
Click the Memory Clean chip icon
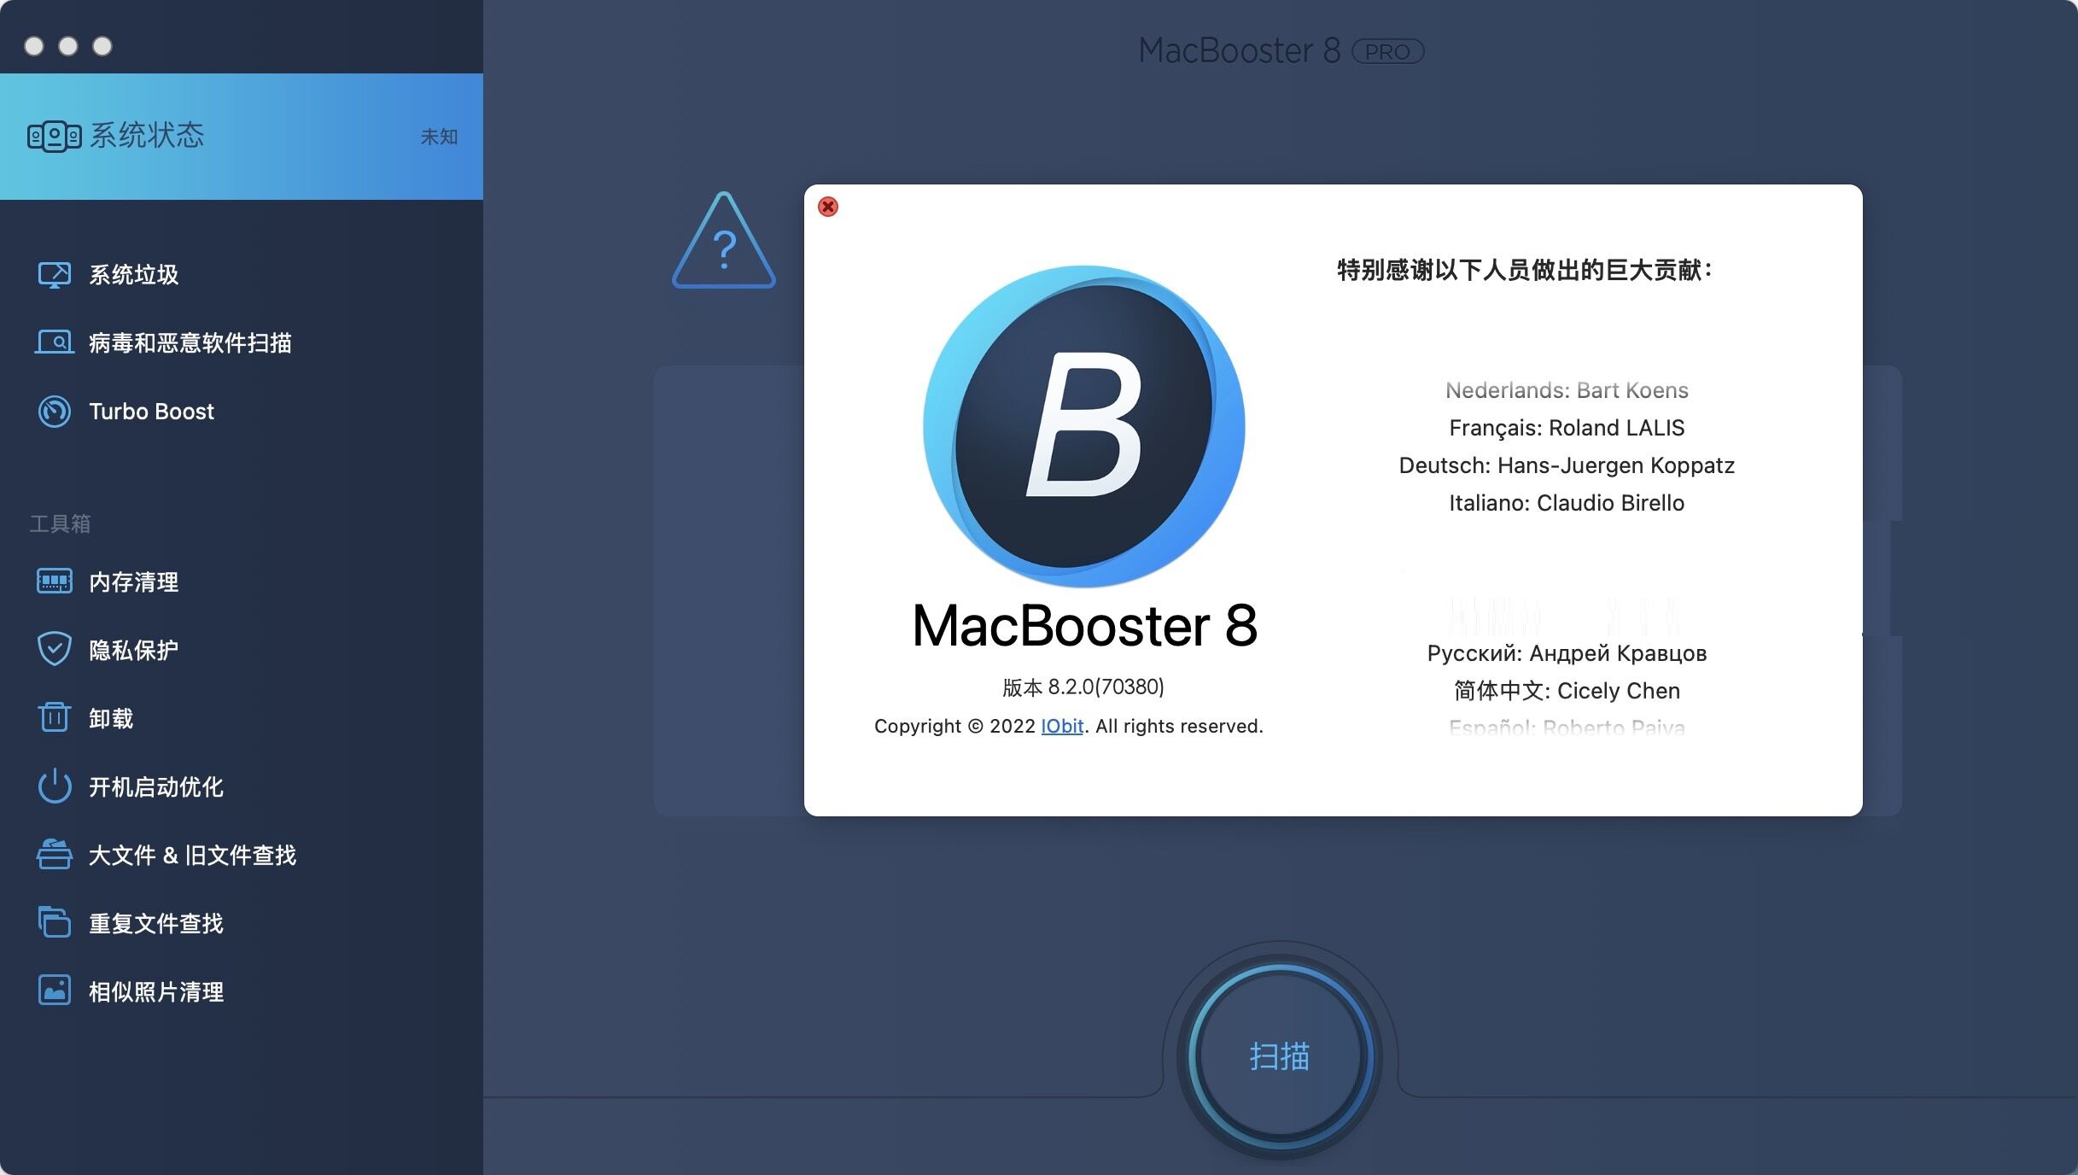55,582
